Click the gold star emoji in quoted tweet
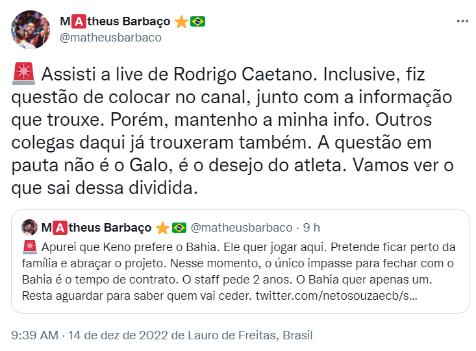Image resolution: width=476 pixels, height=351 pixels. tap(163, 228)
